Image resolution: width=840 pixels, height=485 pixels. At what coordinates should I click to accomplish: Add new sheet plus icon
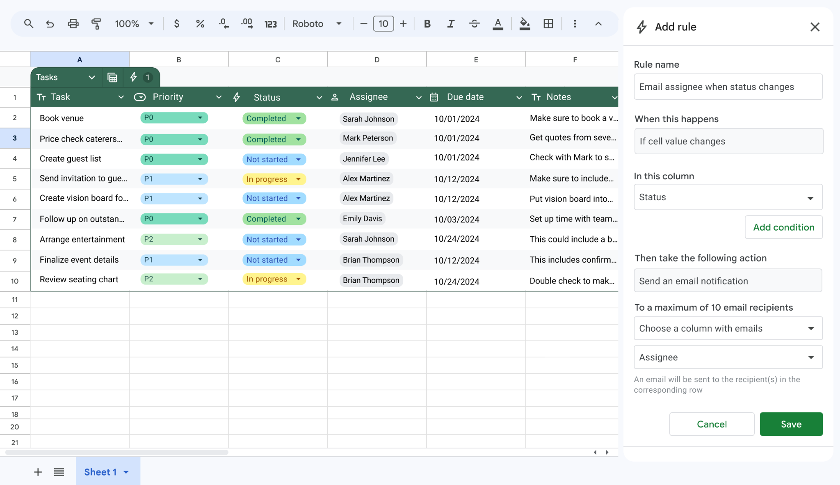[x=38, y=472]
